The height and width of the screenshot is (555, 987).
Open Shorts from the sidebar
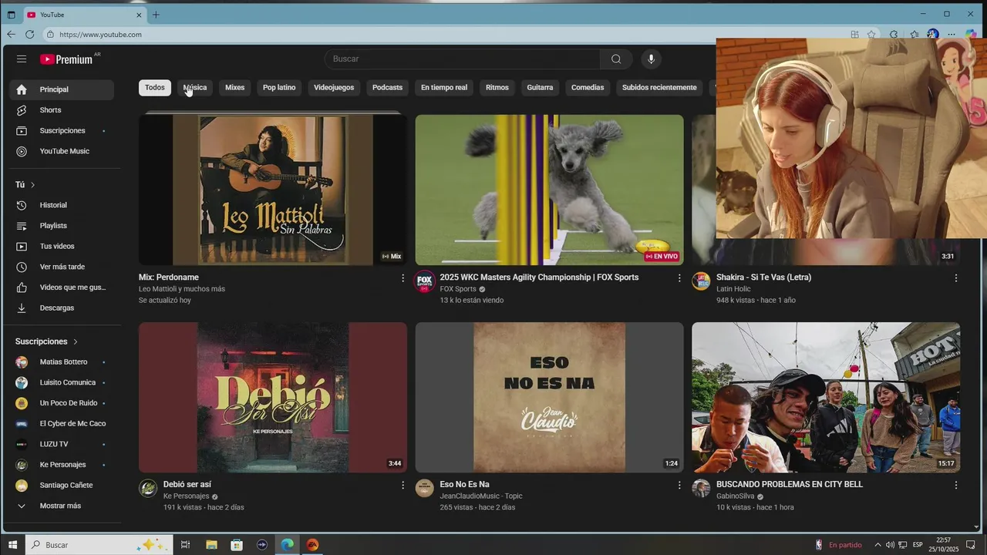coord(62,110)
